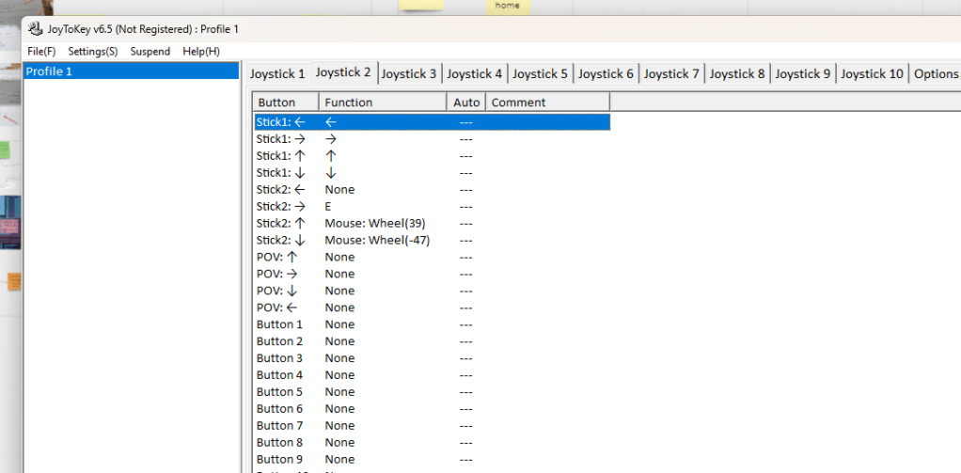Image resolution: width=961 pixels, height=473 pixels.
Task: Select Profile 1 in the profile list
Action: (x=131, y=71)
